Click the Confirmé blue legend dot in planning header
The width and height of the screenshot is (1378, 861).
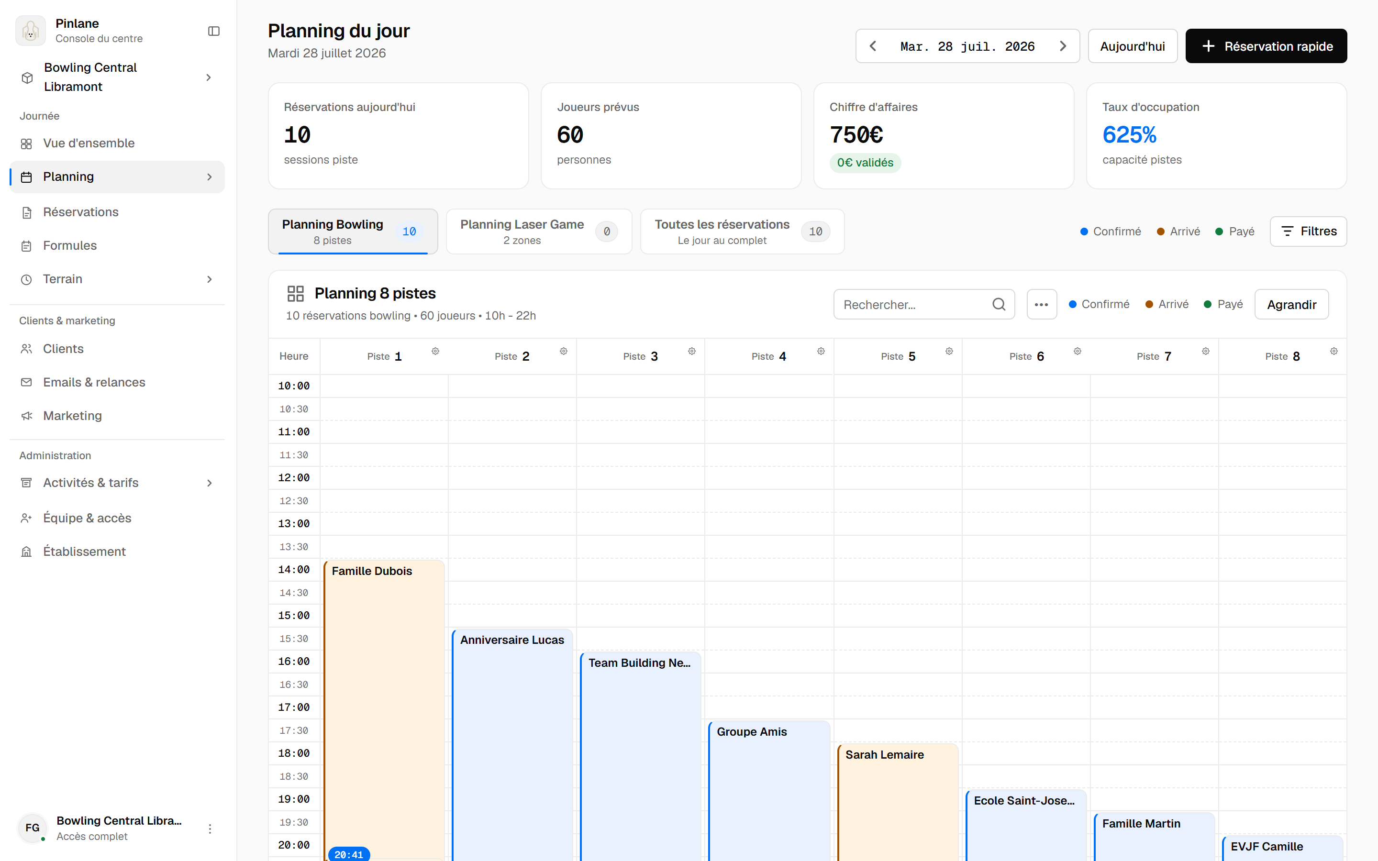pyautogui.click(x=1072, y=304)
